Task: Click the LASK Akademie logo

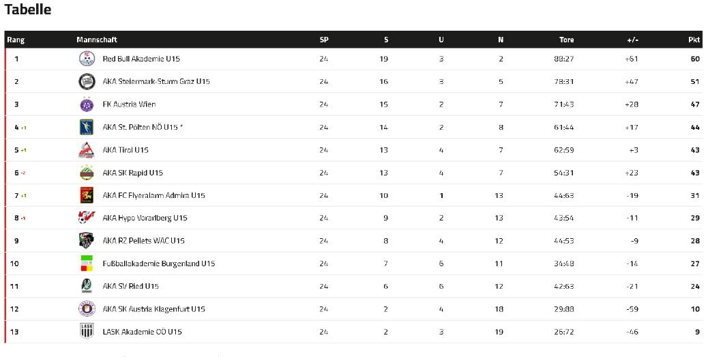Action: tap(87, 332)
